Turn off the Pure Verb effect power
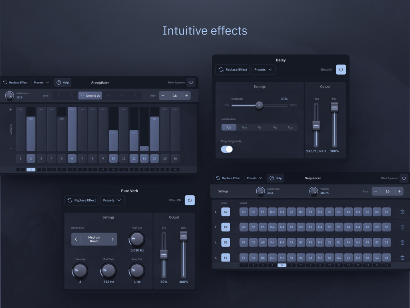 (189, 200)
